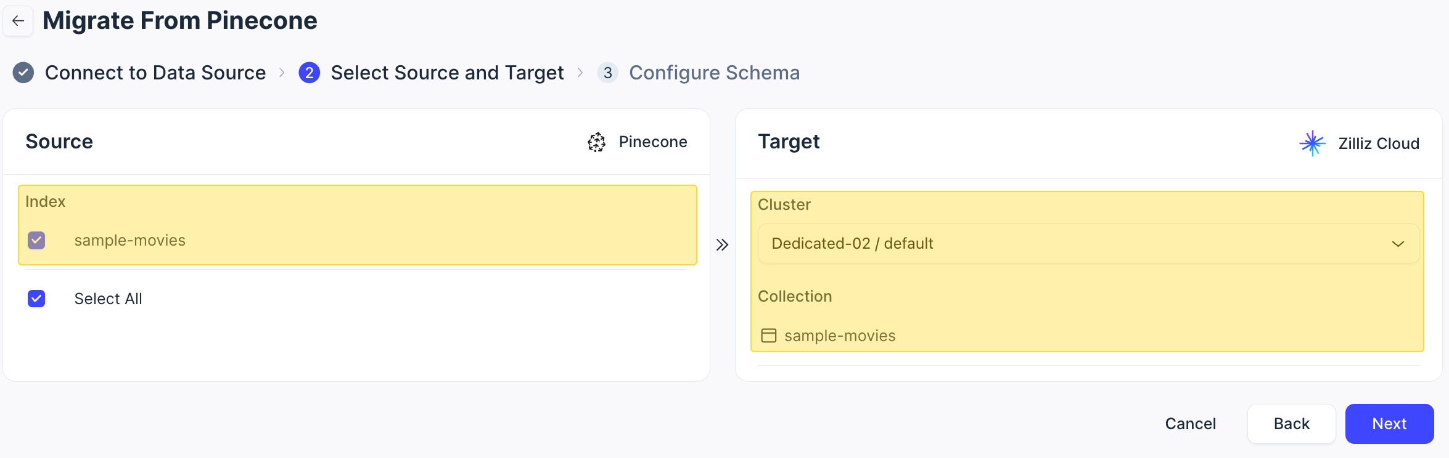Click the Zilliz Cloud target label
This screenshot has width=1449, height=458.
click(1379, 143)
